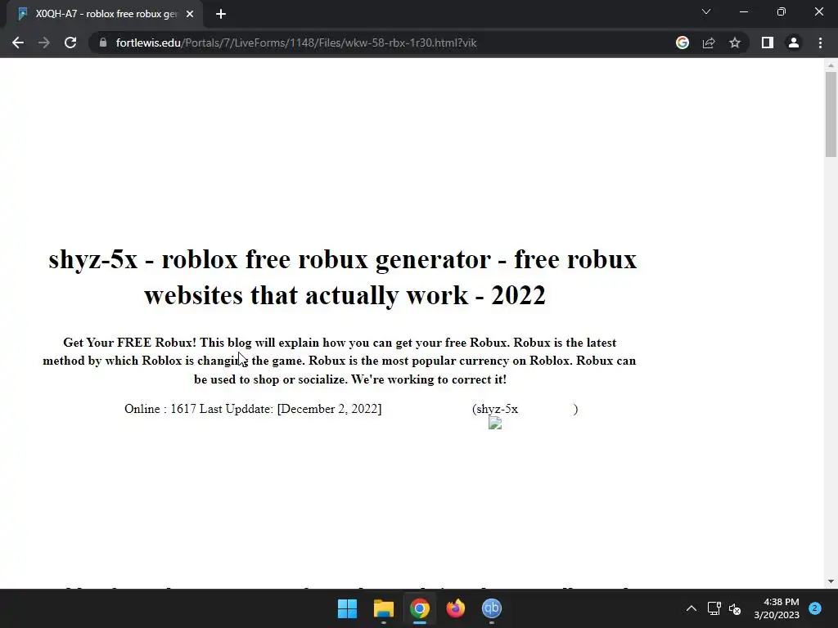Screen dimensions: 838x628
Task: Open Google Chrome from the taskbar
Action: (420, 608)
